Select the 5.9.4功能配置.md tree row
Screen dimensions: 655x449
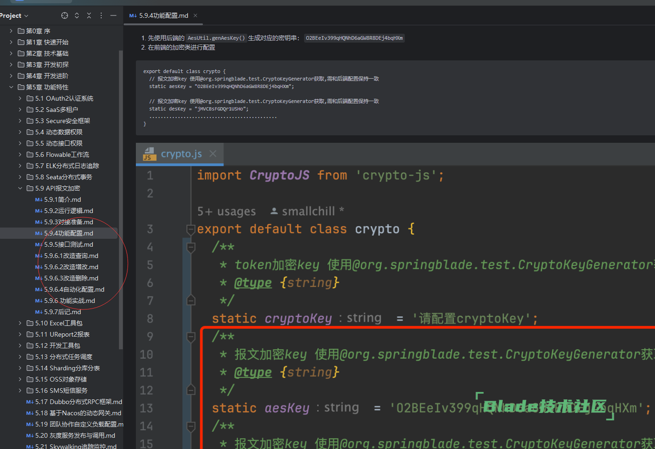point(59,233)
